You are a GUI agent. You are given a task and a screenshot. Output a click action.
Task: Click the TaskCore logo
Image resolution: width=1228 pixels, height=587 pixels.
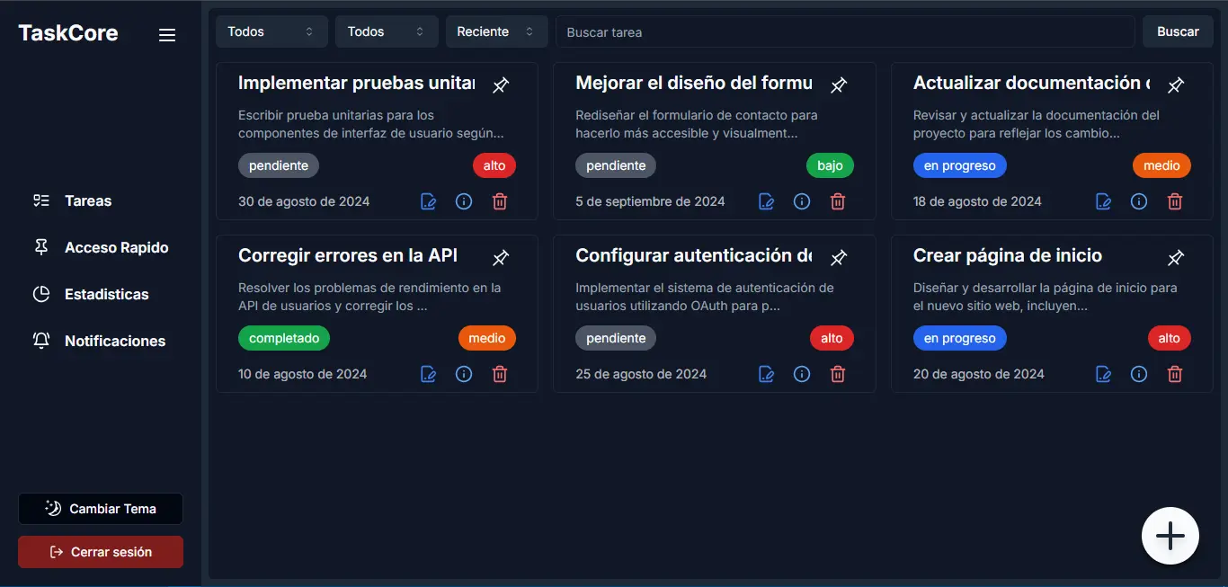(x=67, y=32)
